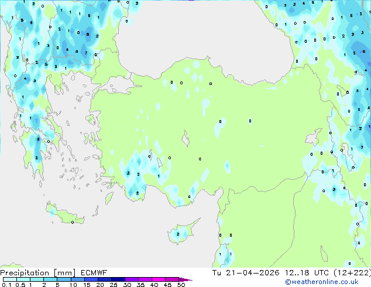Screen dimensions: 371x287
Task: Click the 10–15 mm legend color box
Action: [77, 279]
